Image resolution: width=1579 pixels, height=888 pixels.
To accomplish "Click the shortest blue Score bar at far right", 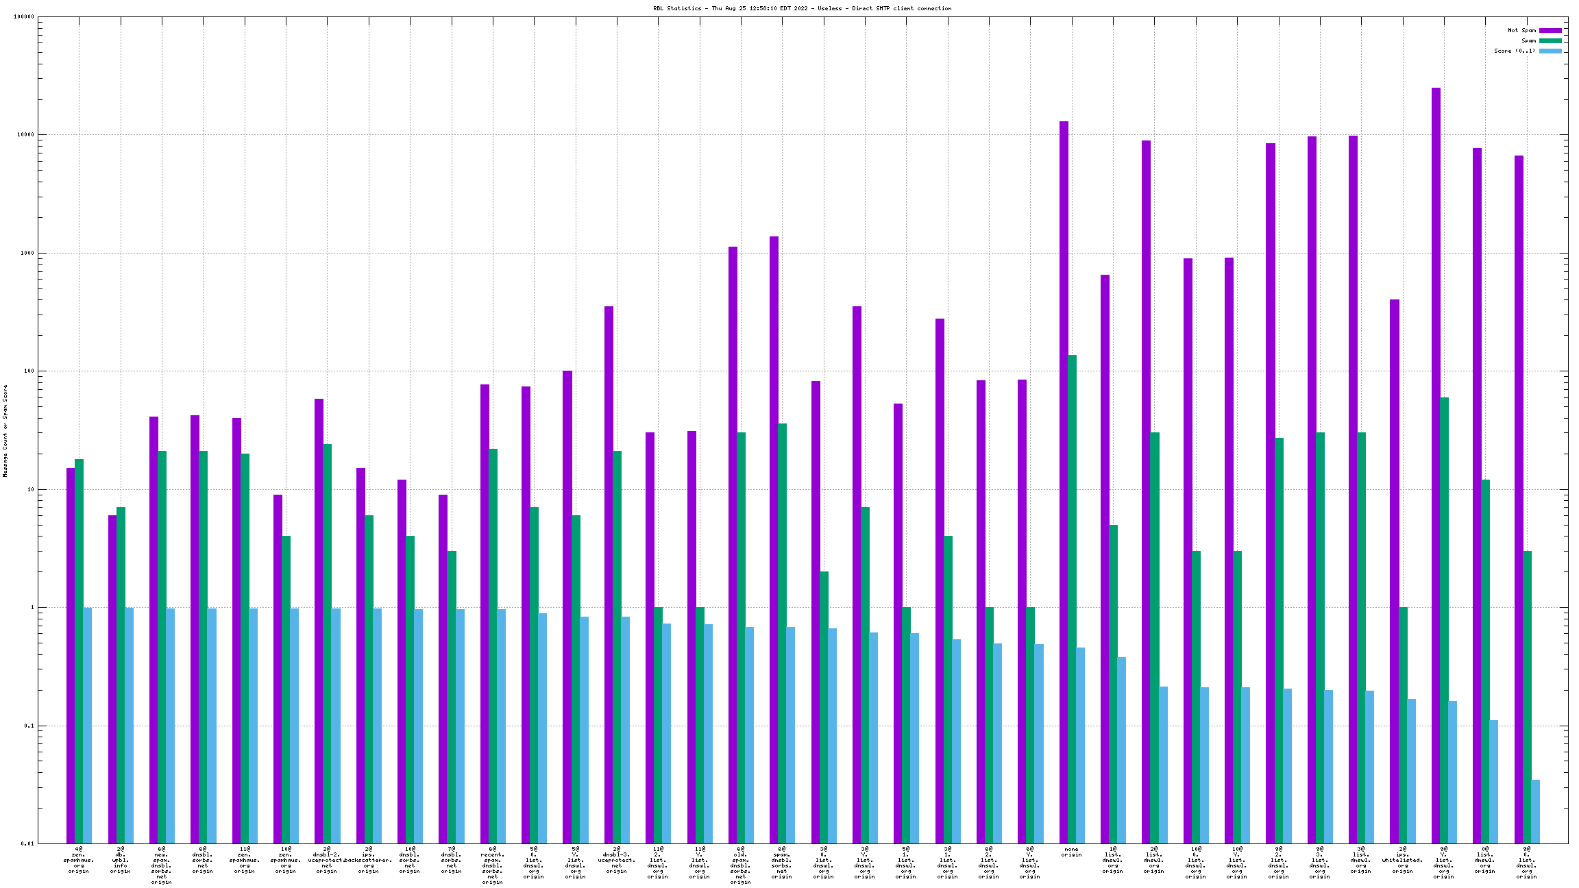I will coord(1535,811).
